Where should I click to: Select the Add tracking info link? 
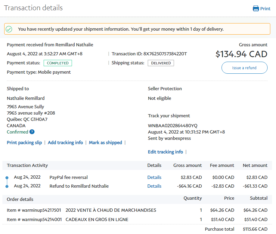coord(65,143)
